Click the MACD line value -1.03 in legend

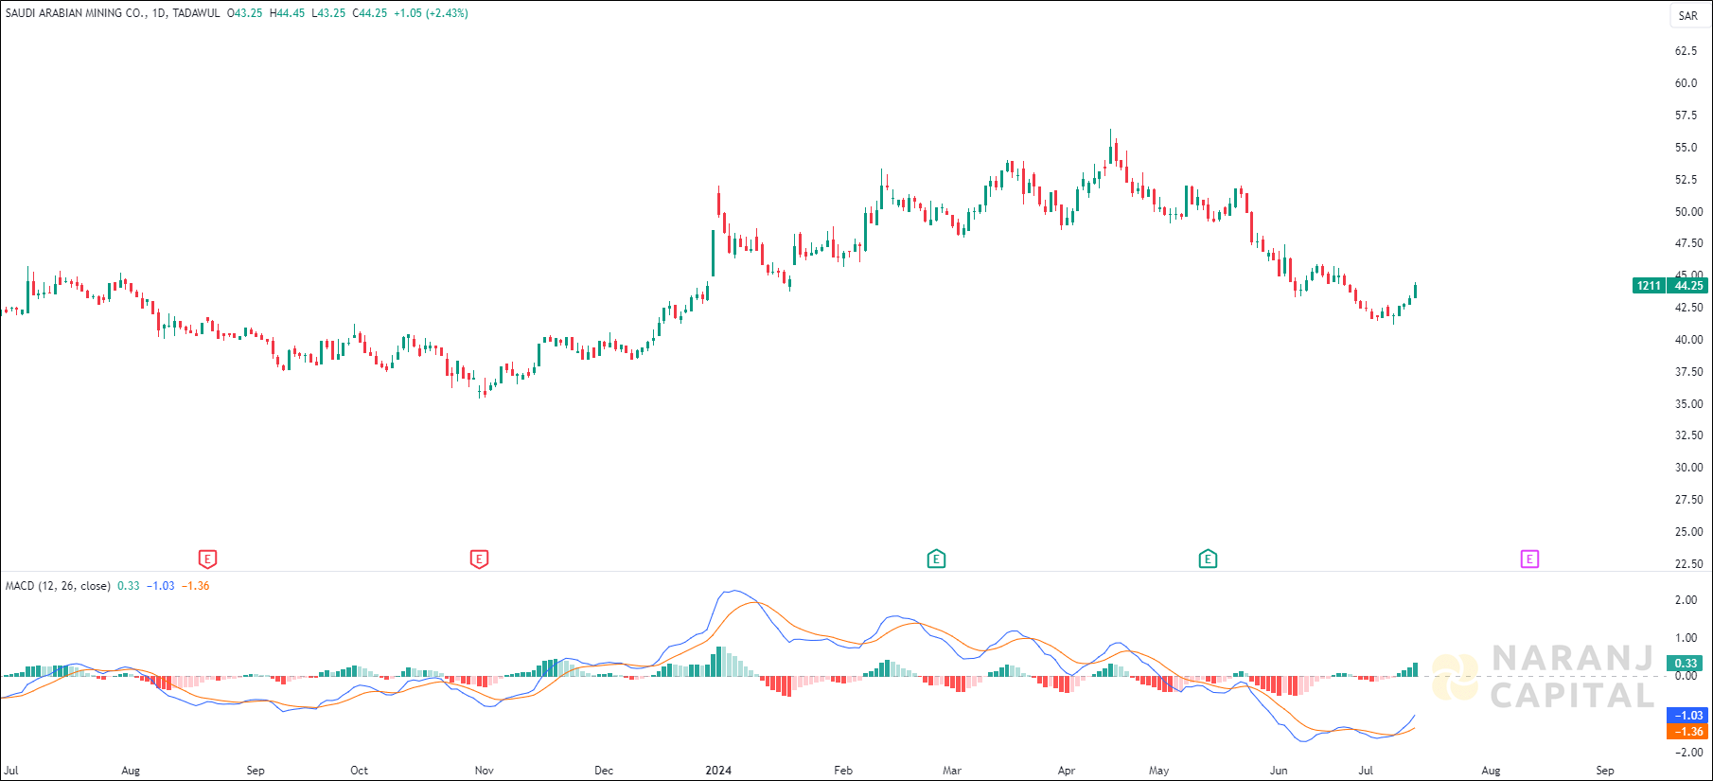(160, 586)
